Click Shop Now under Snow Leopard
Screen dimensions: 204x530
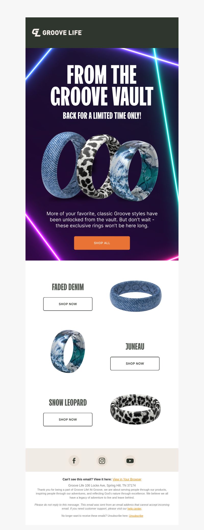click(x=68, y=420)
